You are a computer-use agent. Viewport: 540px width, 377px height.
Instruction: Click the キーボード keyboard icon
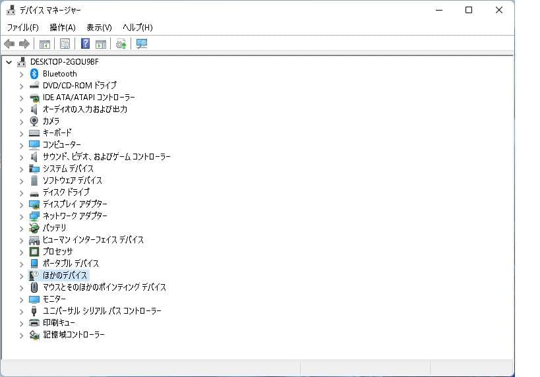34,133
